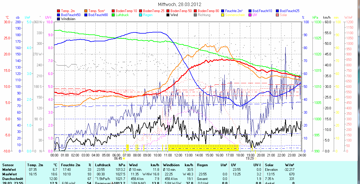
Task: Click the yellow Sonnenschein legend square
Action: (223, 15)
